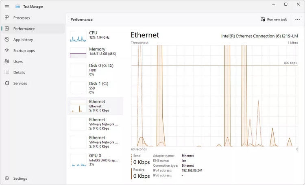Viewport: 305px width, 185px height.
Task: Click 'S: 0 R: 0 Kbps' under the selected Ethernet
Action: click(x=99, y=110)
